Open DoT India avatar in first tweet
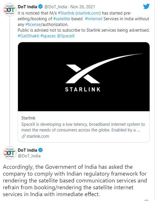This screenshot has width=155, height=201. pyautogui.click(x=10, y=10)
